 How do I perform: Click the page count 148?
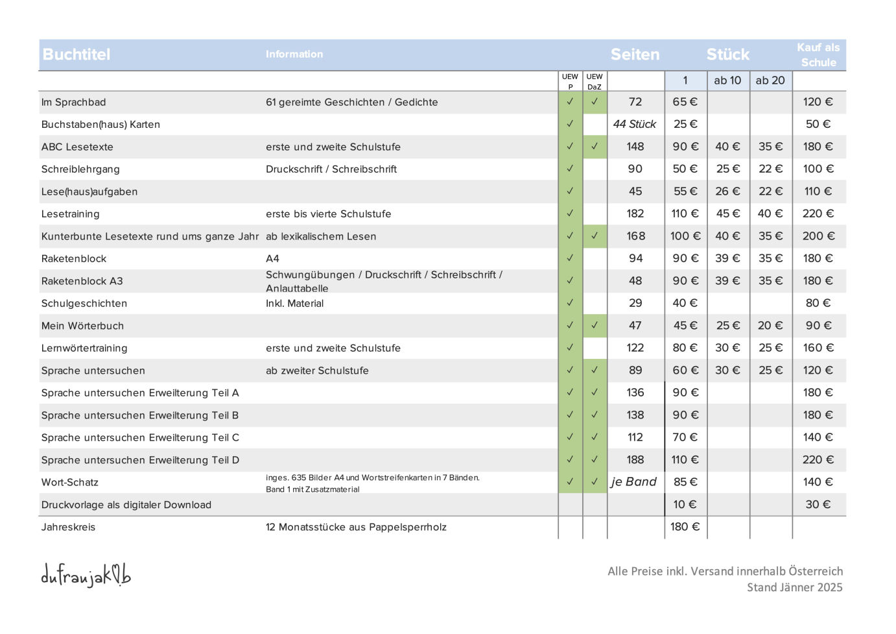coord(635,147)
